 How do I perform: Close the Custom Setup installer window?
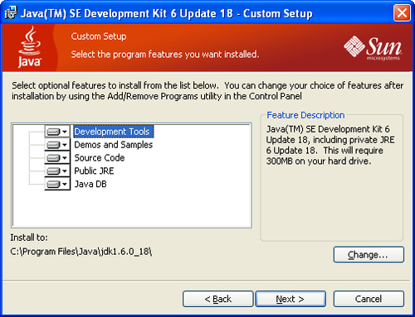[402, 13]
